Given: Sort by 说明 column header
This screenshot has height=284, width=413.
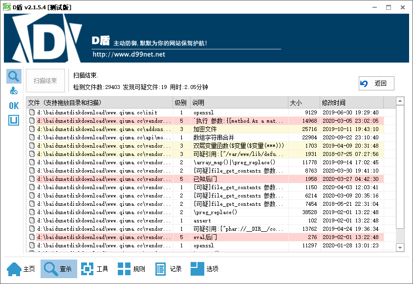Looking at the screenshot, I should tap(239, 103).
